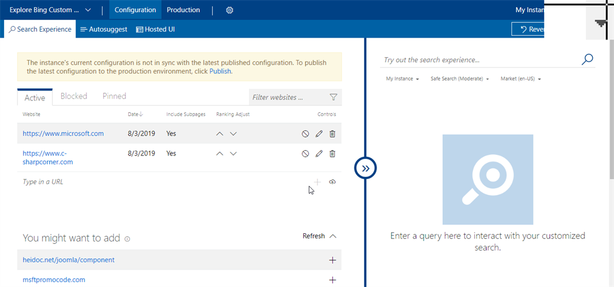
Task: Open the Explore Bing Custom dropdown
Action: 50,10
